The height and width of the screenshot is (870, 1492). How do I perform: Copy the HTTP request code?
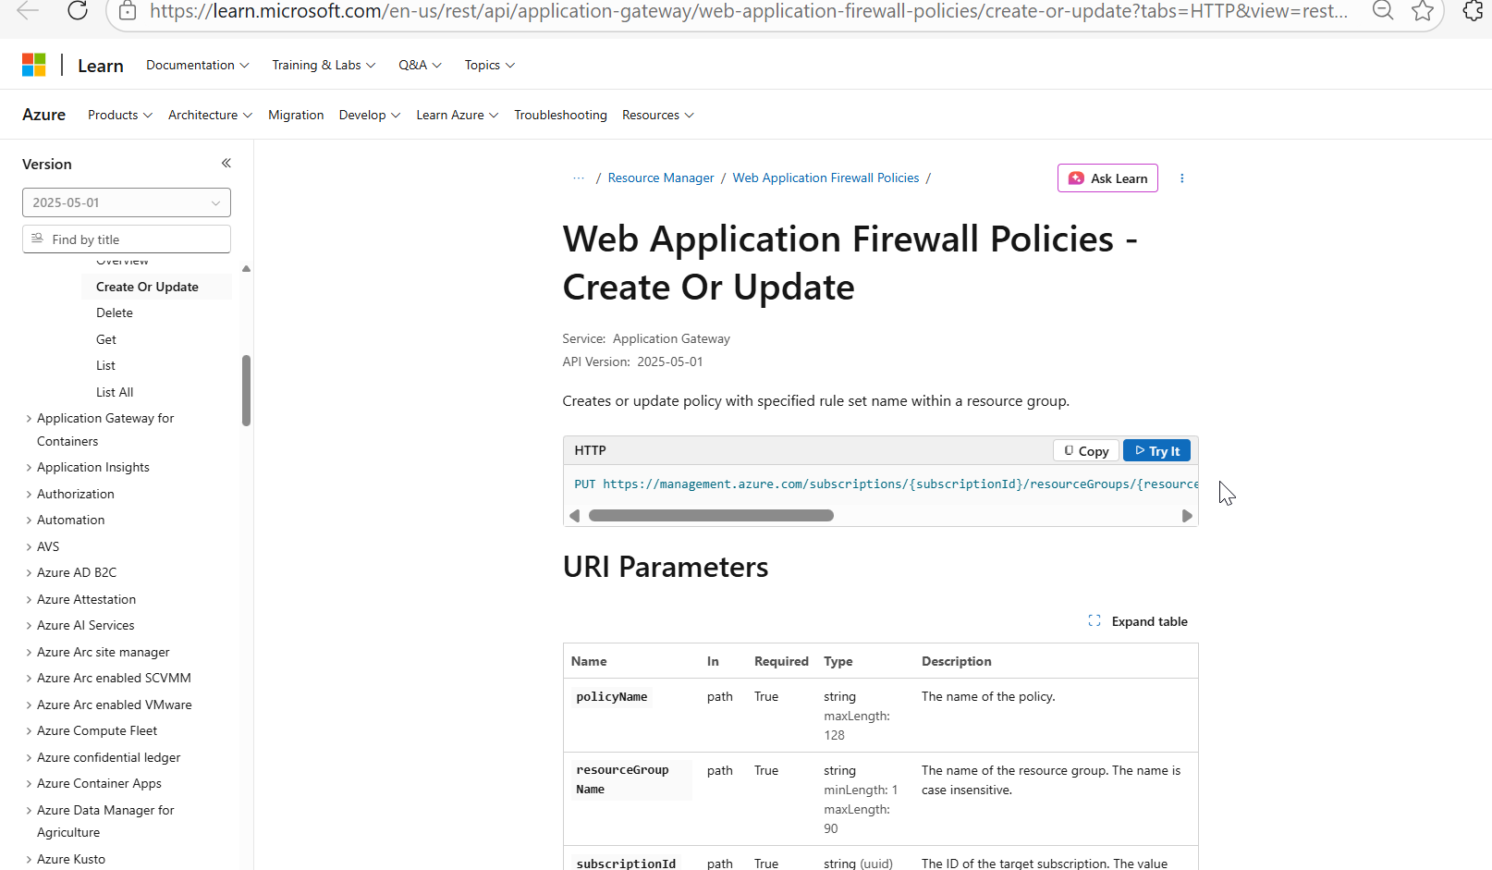pyautogui.click(x=1086, y=451)
